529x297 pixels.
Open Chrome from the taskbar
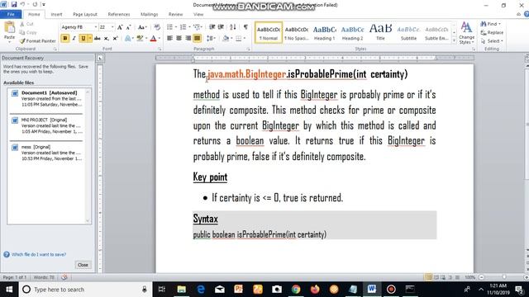pyautogui.click(x=296, y=290)
